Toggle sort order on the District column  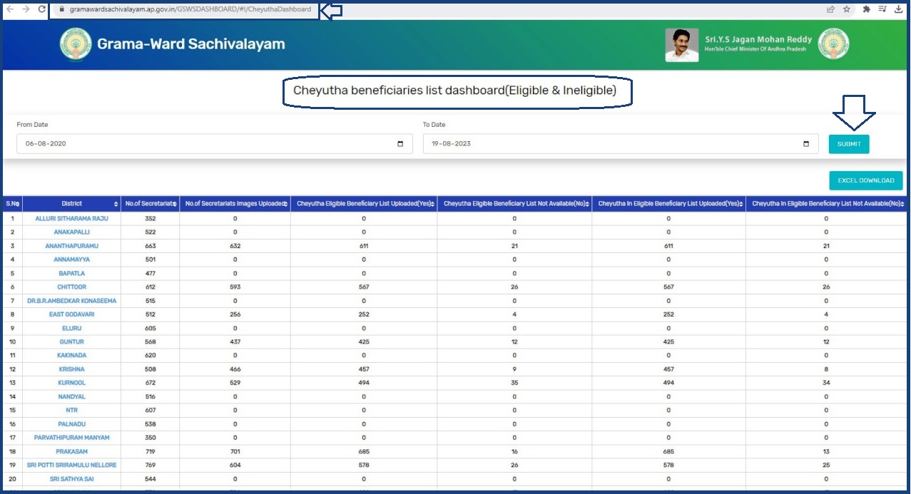pyautogui.click(x=116, y=205)
